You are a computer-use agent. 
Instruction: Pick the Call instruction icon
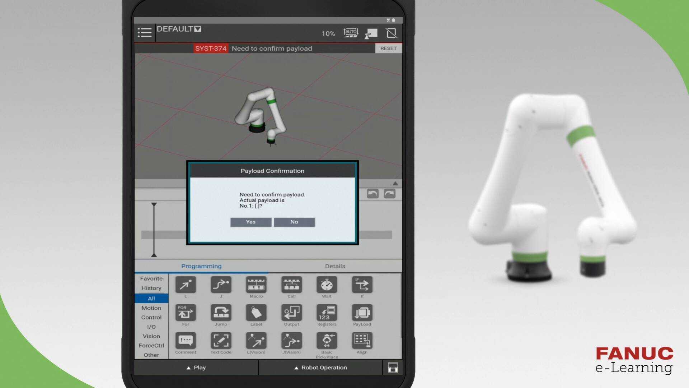291,285
